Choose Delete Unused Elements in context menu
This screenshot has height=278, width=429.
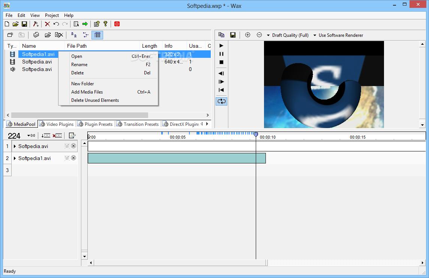[x=108, y=100]
